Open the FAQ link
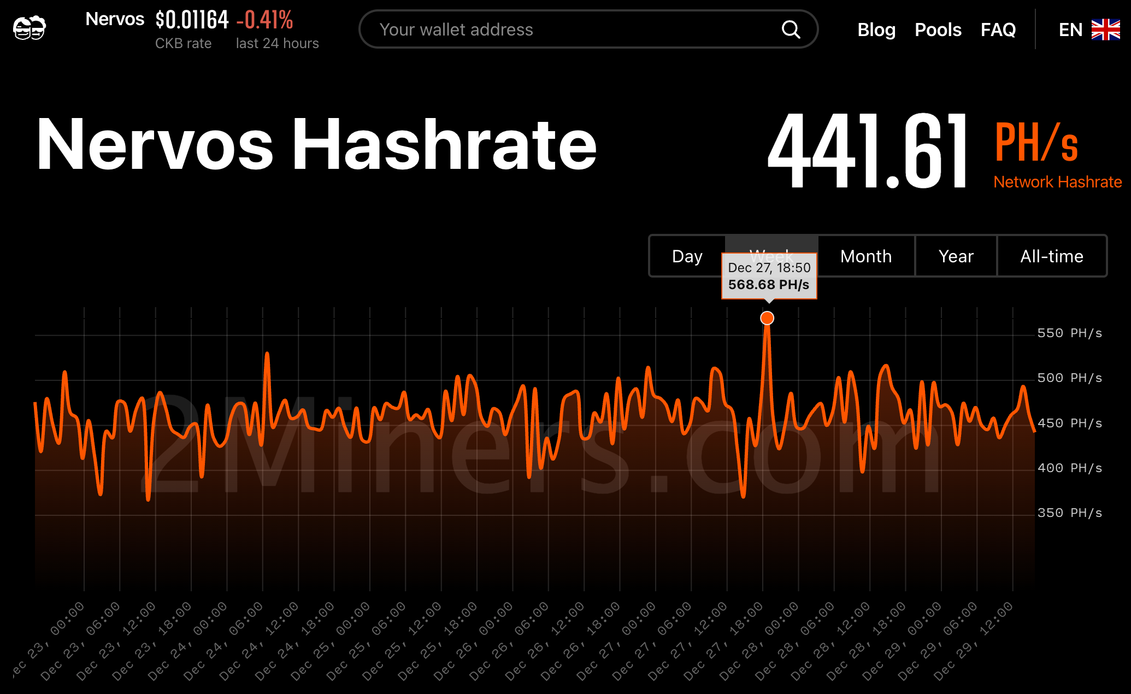This screenshot has height=694, width=1131. (x=998, y=30)
